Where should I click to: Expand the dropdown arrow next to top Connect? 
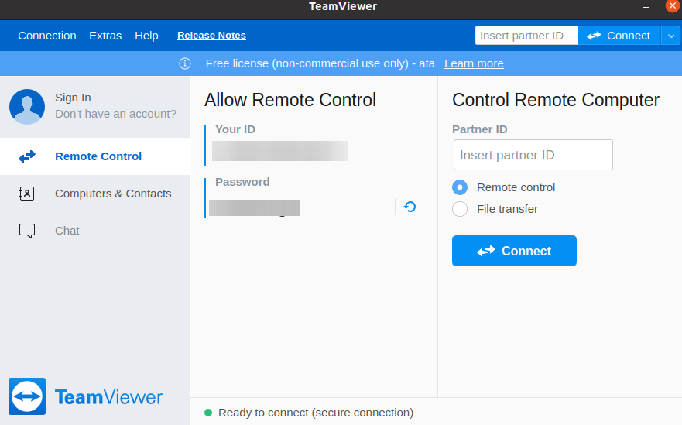[x=671, y=36]
